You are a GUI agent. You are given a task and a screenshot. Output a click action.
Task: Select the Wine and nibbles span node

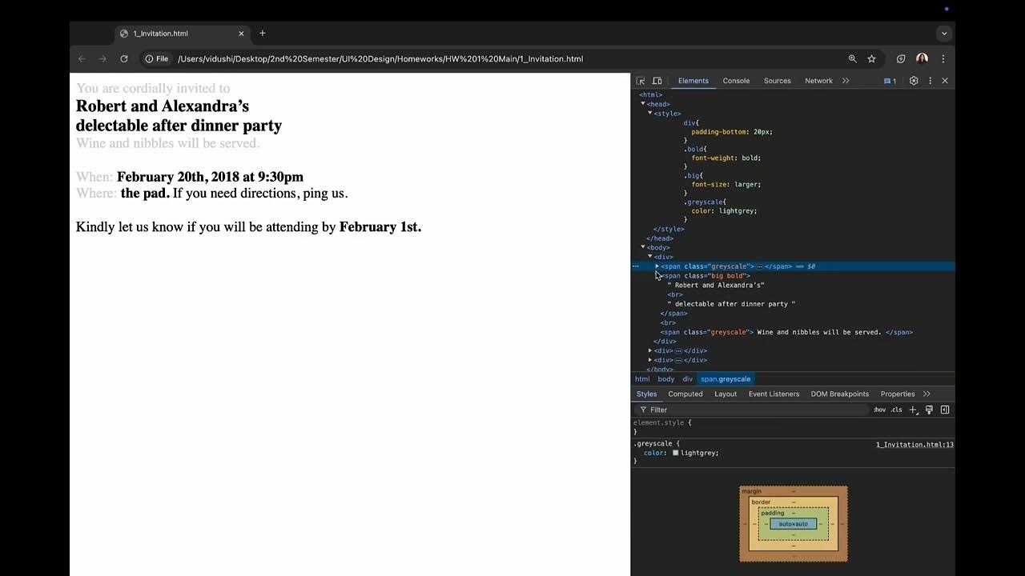[x=786, y=332]
